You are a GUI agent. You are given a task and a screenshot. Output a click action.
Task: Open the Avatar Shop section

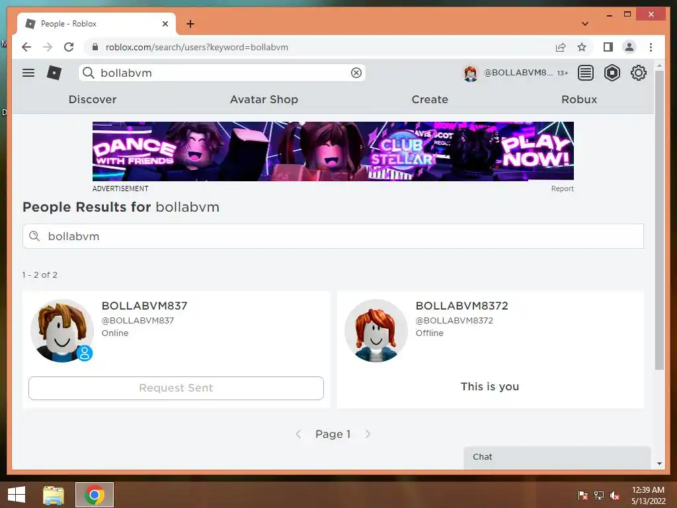pos(264,99)
